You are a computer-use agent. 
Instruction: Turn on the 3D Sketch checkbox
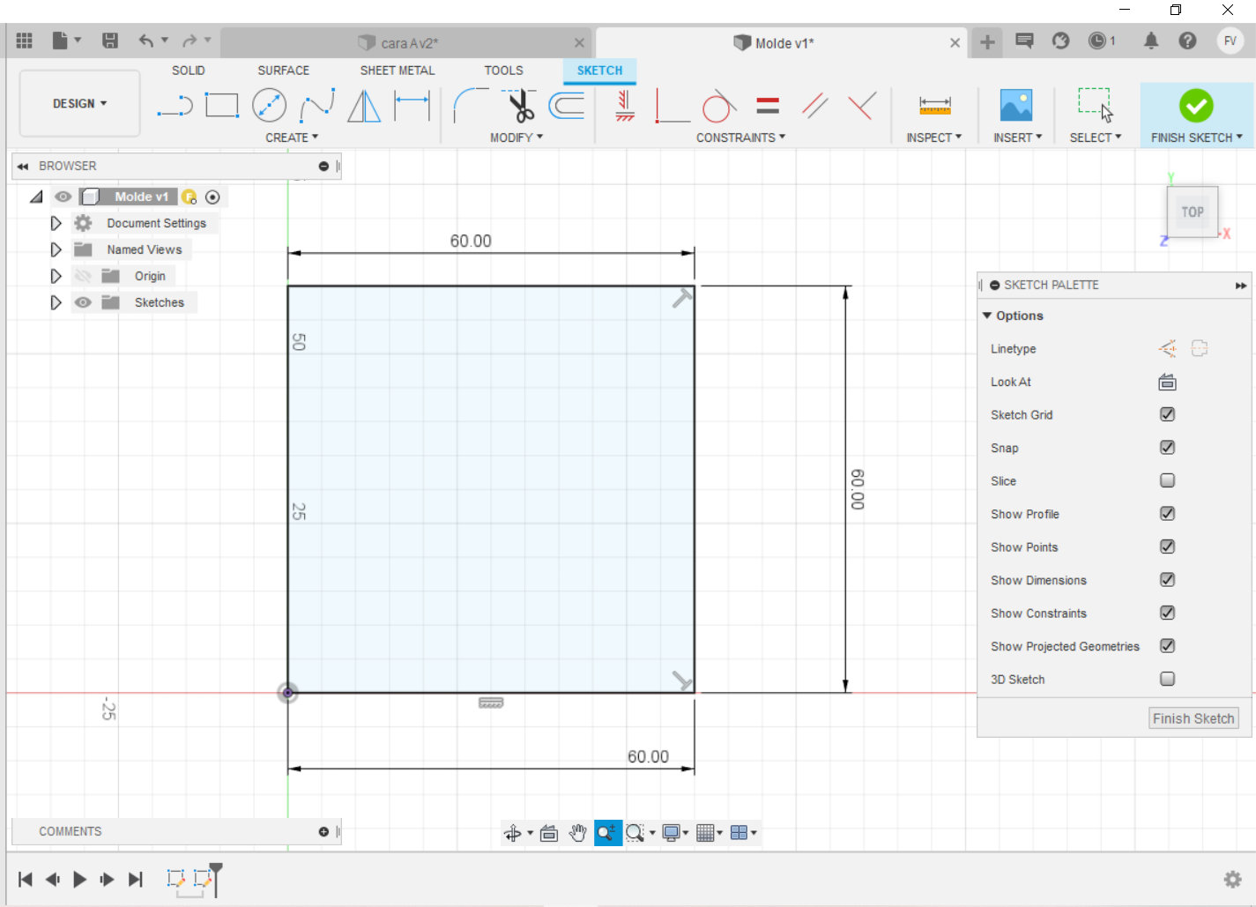pyautogui.click(x=1167, y=680)
